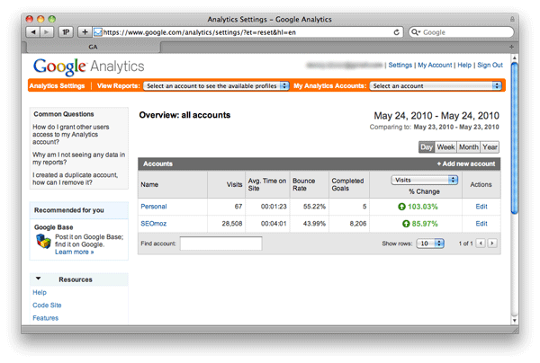The width and height of the screenshot is (540, 363).
Task: Click the add bookmark plus button
Action: 85,31
